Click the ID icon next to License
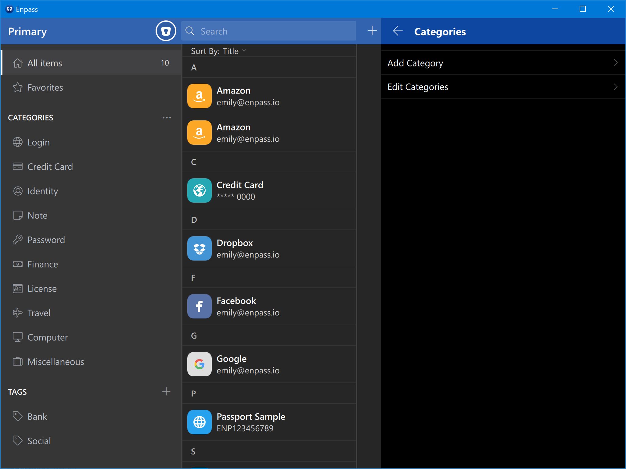Viewport: 626px width, 469px height. point(18,289)
